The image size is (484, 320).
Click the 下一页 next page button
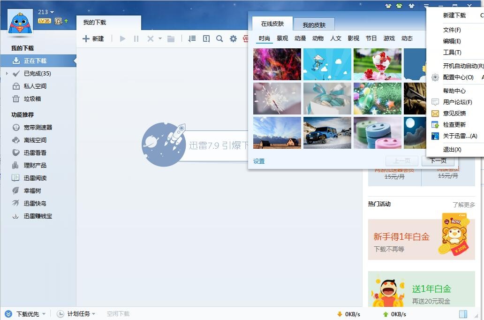coord(439,161)
